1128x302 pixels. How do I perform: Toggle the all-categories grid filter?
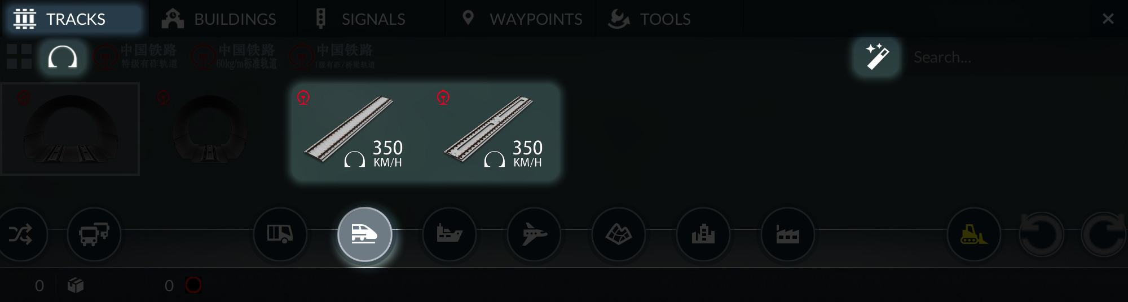click(19, 57)
